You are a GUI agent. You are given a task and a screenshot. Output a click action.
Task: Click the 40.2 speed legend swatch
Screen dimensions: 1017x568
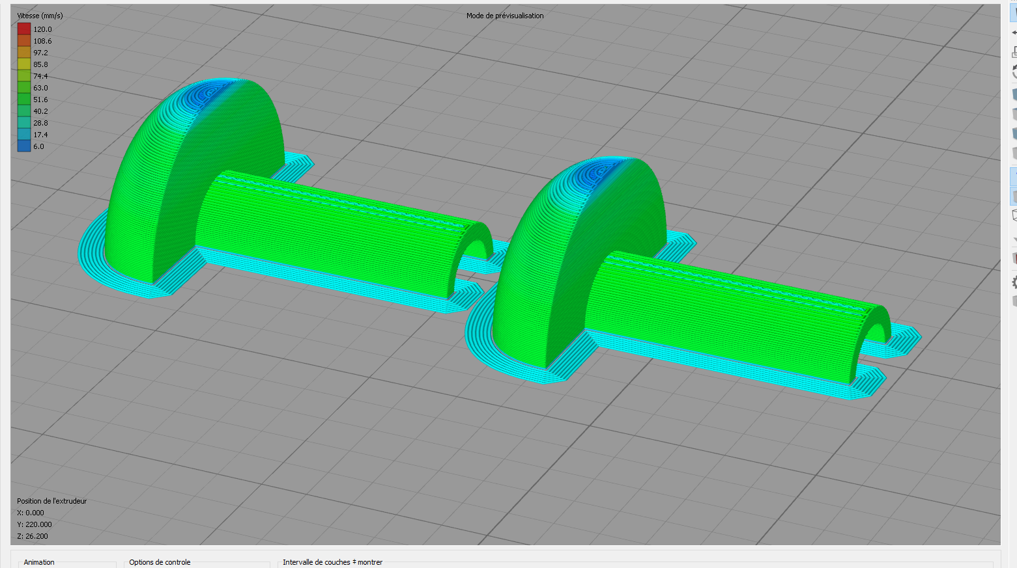24,111
